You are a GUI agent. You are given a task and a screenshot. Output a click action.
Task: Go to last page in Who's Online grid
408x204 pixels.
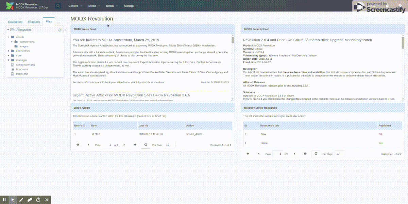click(x=135, y=145)
